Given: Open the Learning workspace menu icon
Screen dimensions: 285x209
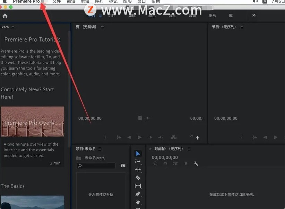Looking at the screenshot, I should [100, 16].
